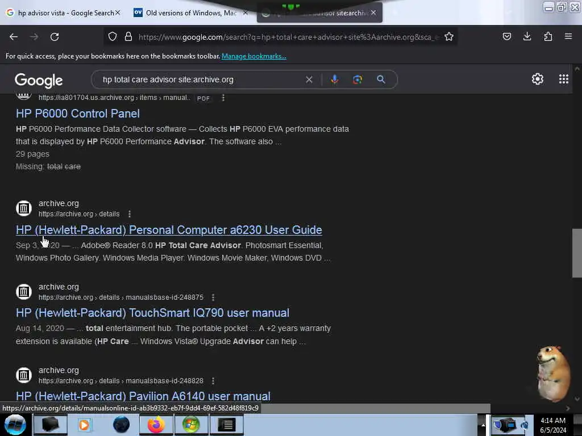Go back to the previous page
582x436 pixels.
(x=14, y=37)
